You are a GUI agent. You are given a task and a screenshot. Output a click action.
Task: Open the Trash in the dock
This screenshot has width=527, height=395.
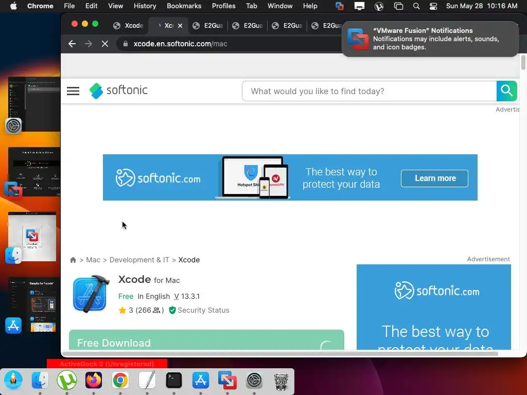(281, 381)
